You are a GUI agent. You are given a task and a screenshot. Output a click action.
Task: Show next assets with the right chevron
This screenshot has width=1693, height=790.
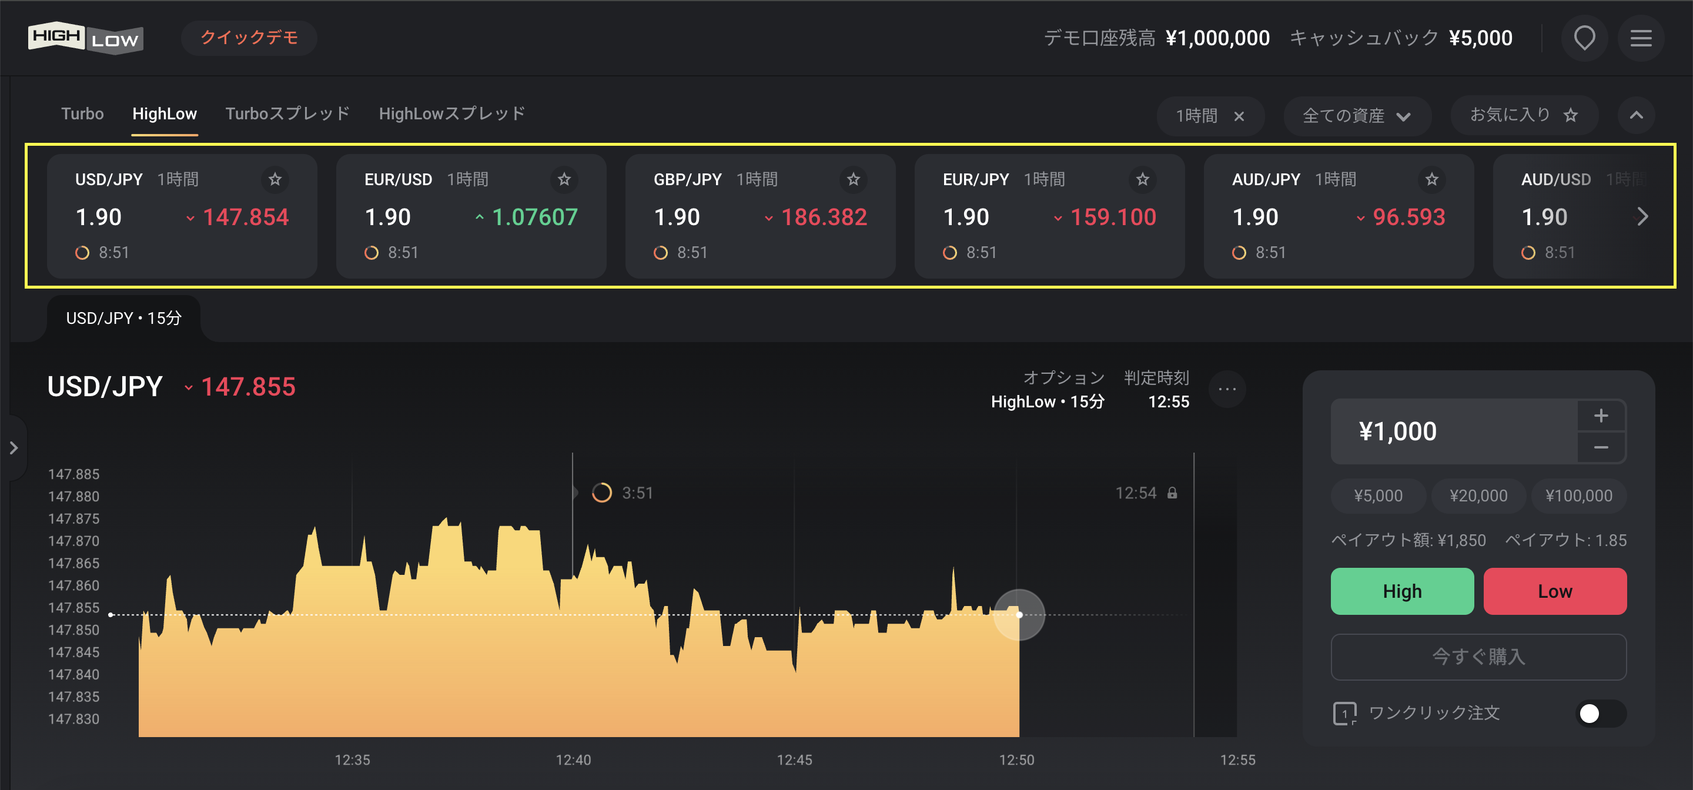point(1642,217)
